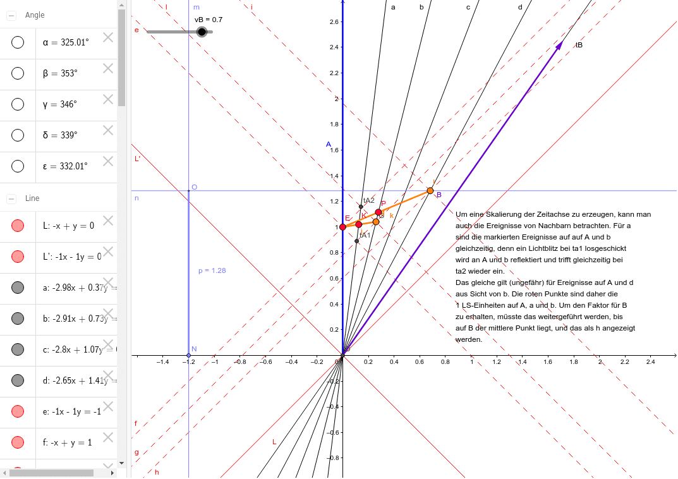
Task: Click point N on the x-axis
Action: pyautogui.click(x=188, y=355)
